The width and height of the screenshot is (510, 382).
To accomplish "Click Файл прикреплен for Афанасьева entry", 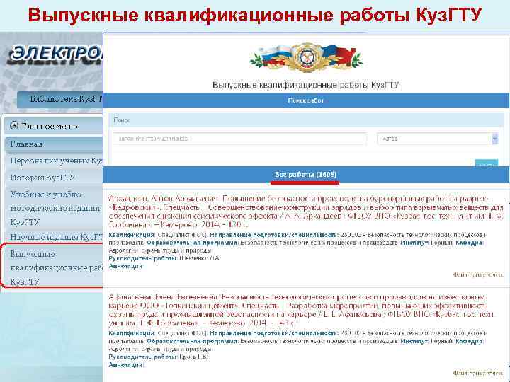I will pos(478,374).
